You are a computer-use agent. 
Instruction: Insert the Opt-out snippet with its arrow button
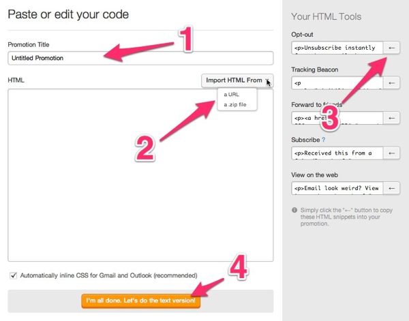pos(391,48)
